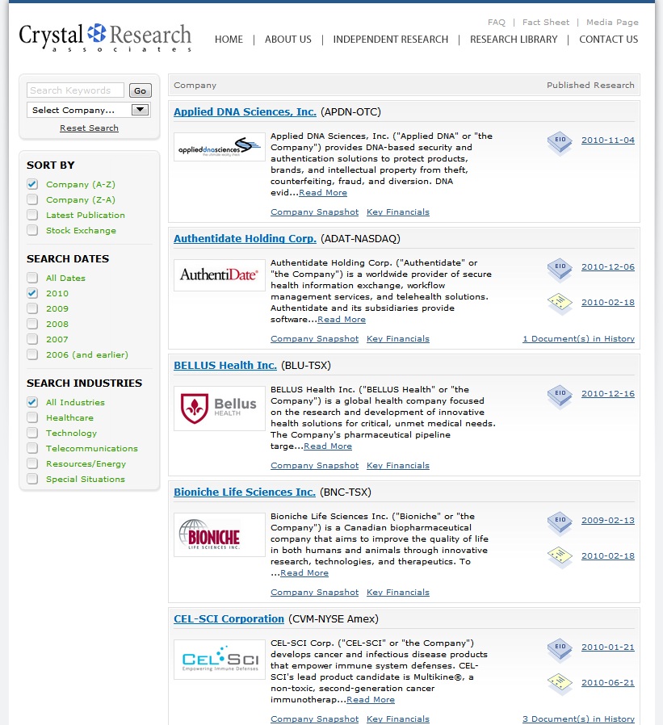
Task: Filter by Healthcare industry
Action: pyautogui.click(x=32, y=417)
